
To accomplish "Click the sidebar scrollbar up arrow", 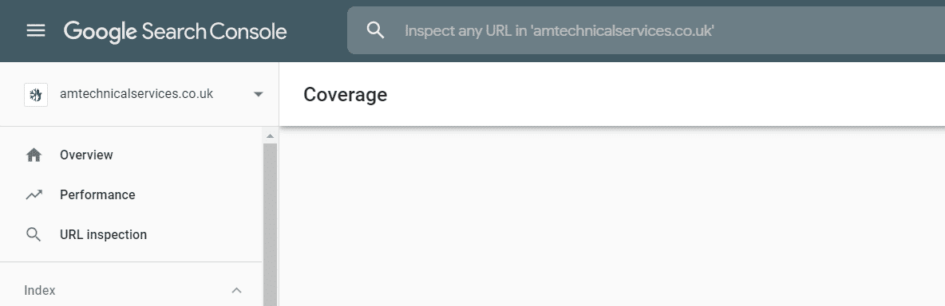I will (x=270, y=135).
